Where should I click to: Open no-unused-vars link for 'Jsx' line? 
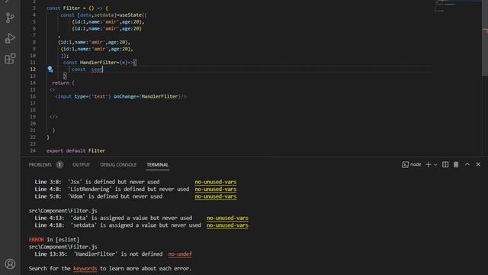click(x=216, y=182)
